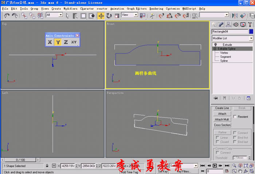Viewport: 255px width, 174px height.
Task: Activate the Select and Move tool
Action: coord(101,16)
